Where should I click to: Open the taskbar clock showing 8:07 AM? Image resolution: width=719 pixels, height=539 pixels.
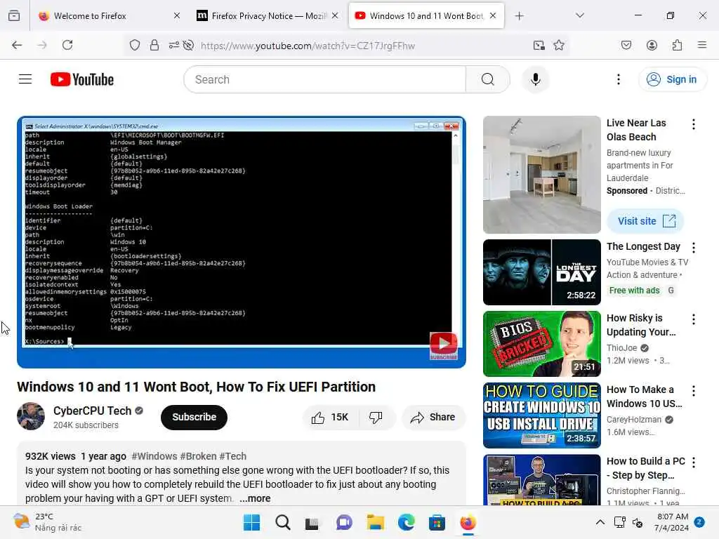671,522
